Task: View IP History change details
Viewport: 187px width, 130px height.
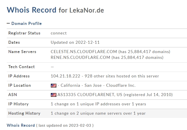Action: point(98,104)
